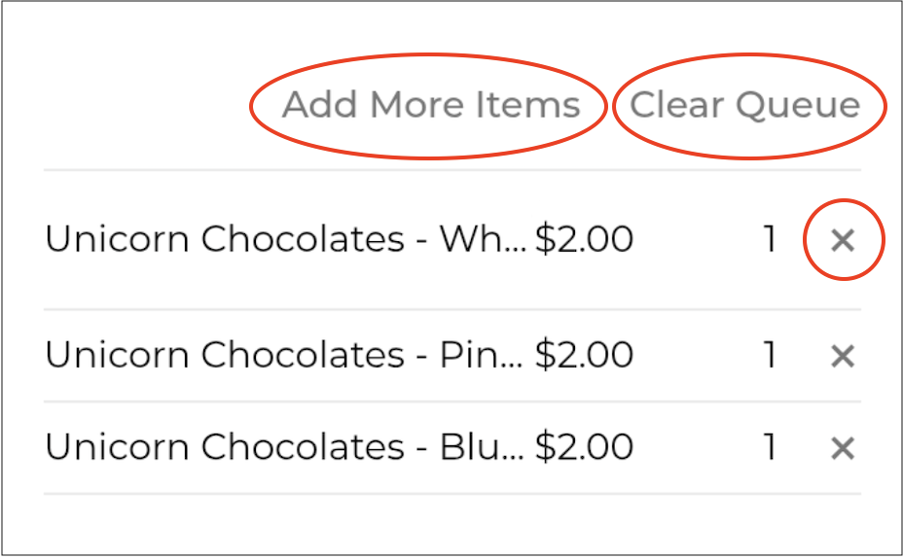Click quantity 1 on the Wh... chocolates row
This screenshot has height=558, width=903.
click(x=770, y=239)
